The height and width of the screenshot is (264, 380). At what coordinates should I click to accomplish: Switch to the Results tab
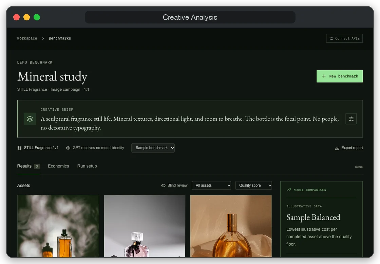28,166
